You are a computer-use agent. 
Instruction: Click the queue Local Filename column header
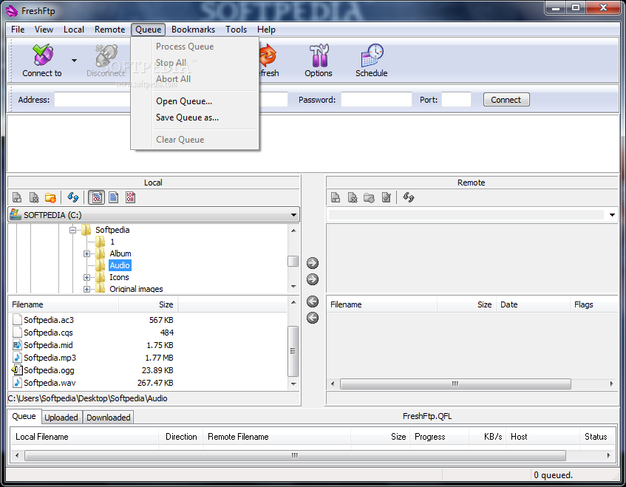[x=85, y=437]
